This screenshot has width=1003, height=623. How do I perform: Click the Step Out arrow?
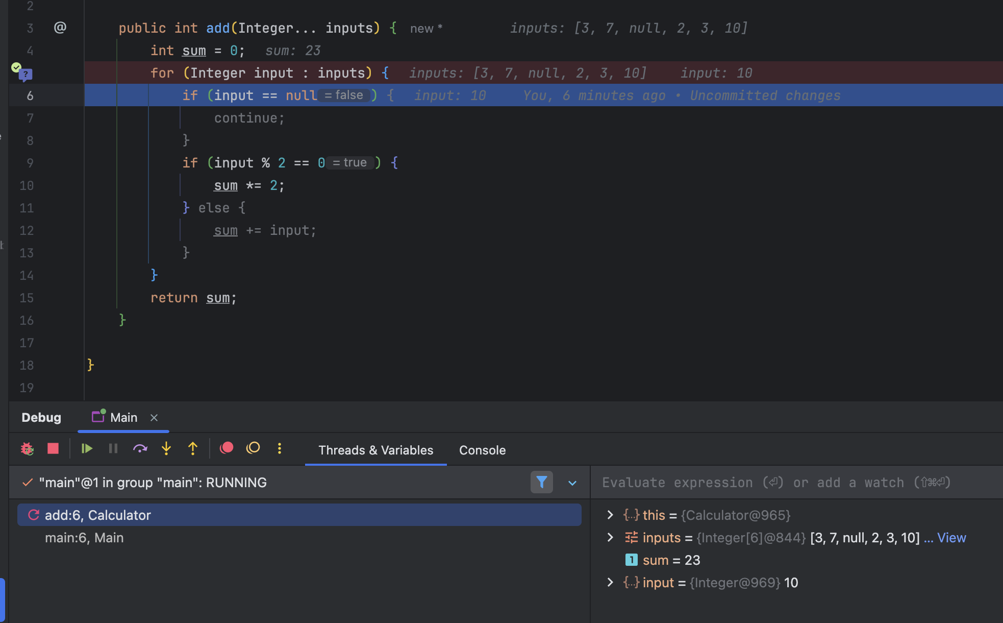(193, 449)
